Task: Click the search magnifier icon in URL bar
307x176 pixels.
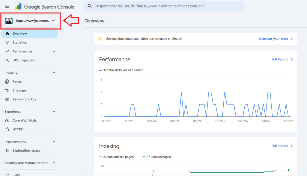Action: click(x=89, y=6)
